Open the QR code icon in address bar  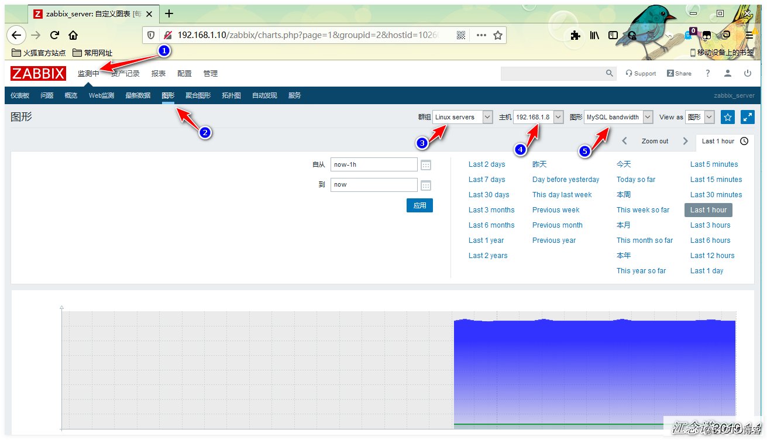coord(461,35)
